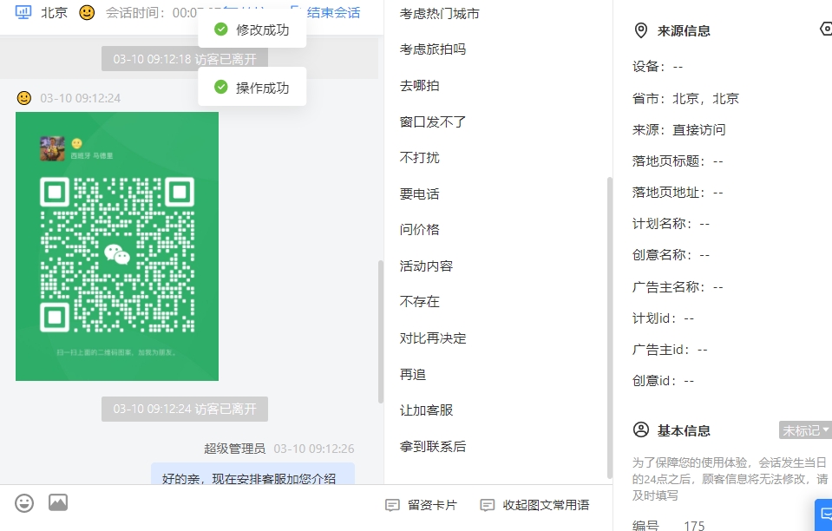Click the quick phrases list scrollbar

tap(610, 328)
